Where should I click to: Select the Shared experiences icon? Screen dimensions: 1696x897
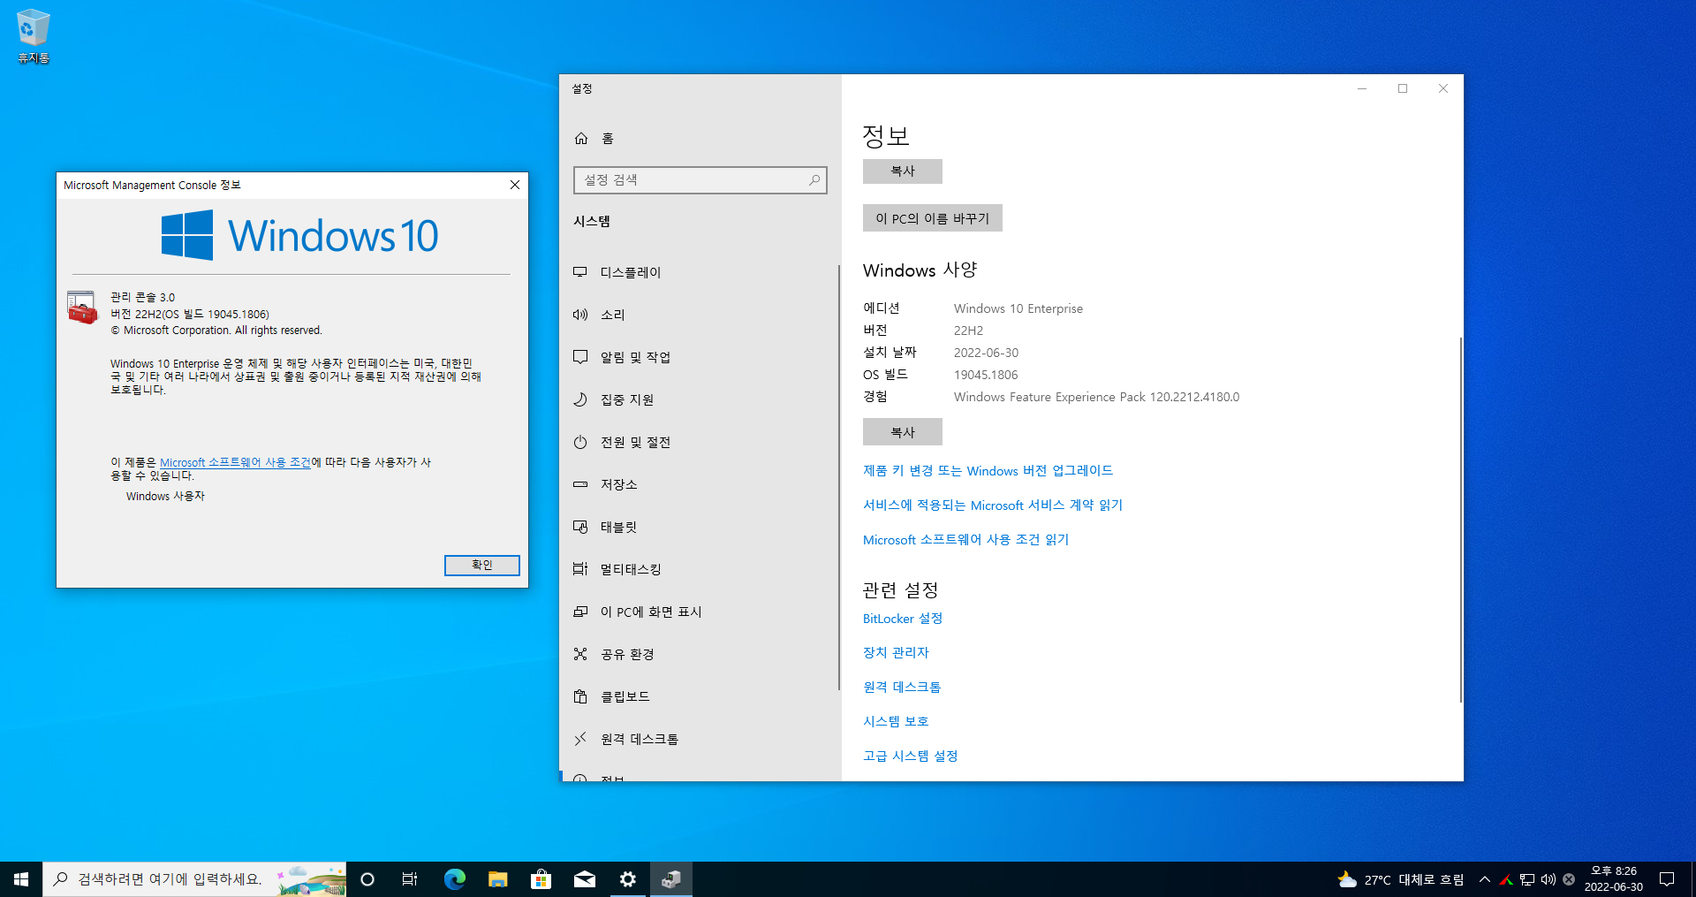click(580, 654)
